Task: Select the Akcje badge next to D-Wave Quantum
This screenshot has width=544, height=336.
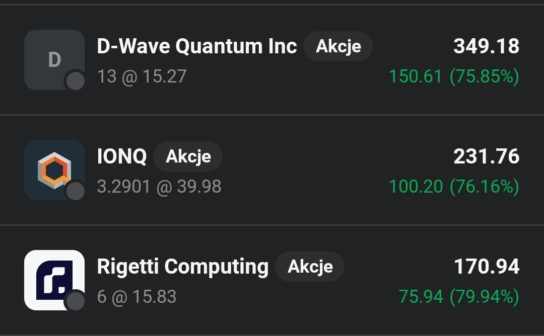Action: pos(338,46)
